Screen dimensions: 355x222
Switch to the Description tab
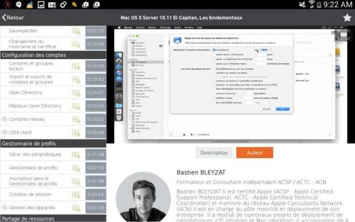(x=214, y=153)
